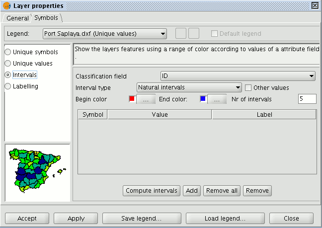Click the first blank icon button beside Legend dropdown
This screenshot has width=322, height=228.
pos(181,33)
